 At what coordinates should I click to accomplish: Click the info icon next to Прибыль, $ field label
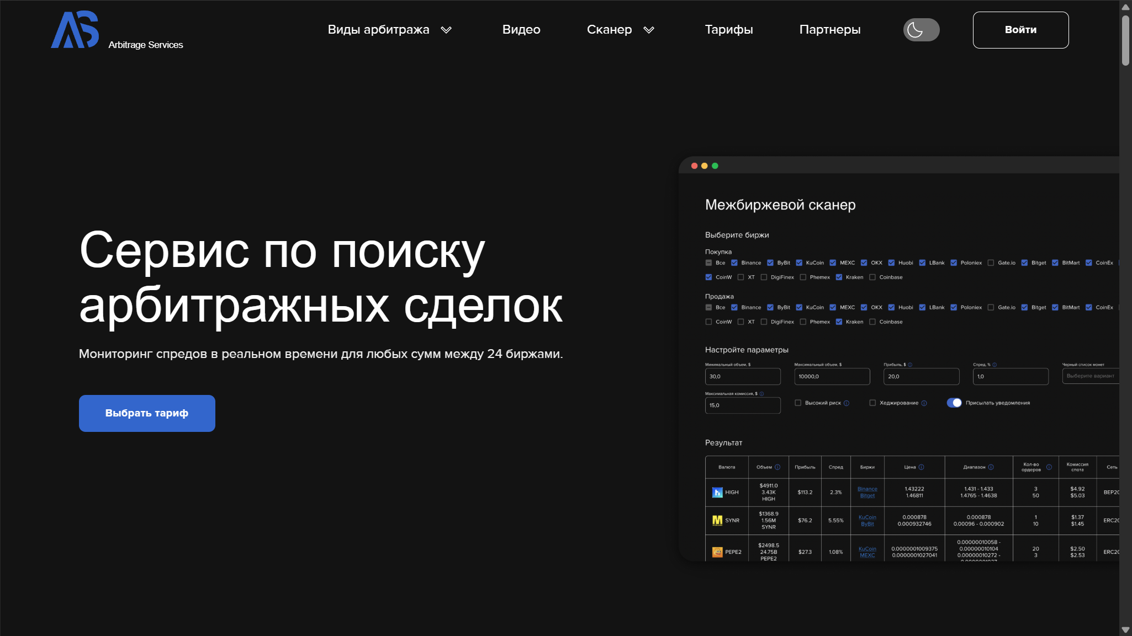pyautogui.click(x=910, y=365)
